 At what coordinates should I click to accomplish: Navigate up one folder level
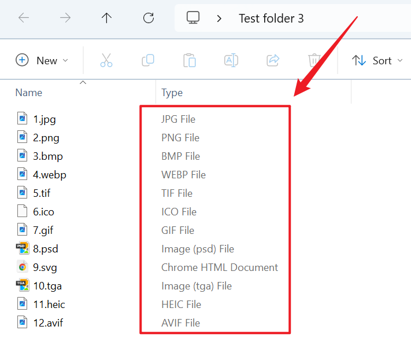[107, 18]
